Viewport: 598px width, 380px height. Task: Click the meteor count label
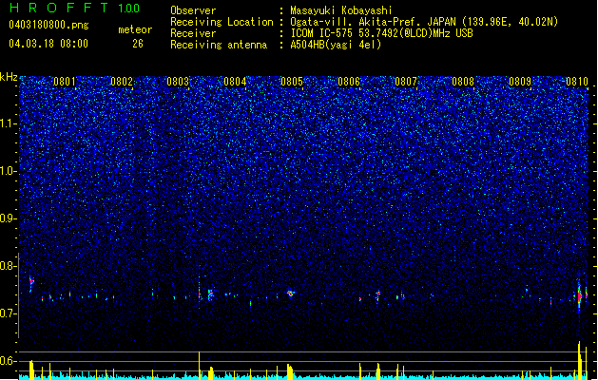[135, 29]
